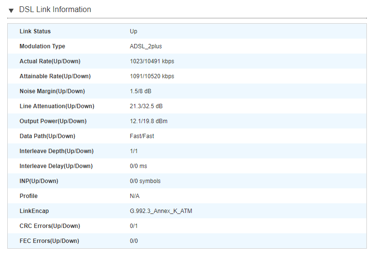Click the Interleave Depth(Up/Down) label
Image resolution: width=378 pixels, height=255 pixels.
click(x=56, y=151)
